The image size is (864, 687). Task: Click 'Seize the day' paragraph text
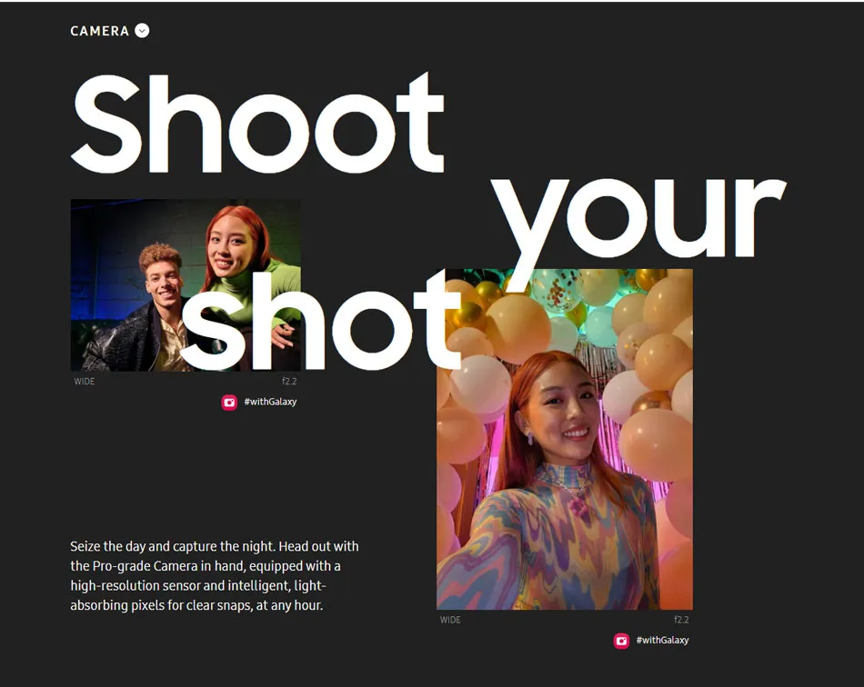coord(215,576)
